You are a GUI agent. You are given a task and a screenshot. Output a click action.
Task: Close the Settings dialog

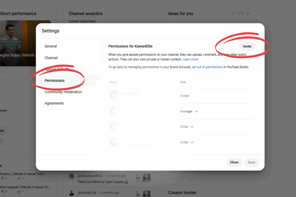[x=234, y=162]
